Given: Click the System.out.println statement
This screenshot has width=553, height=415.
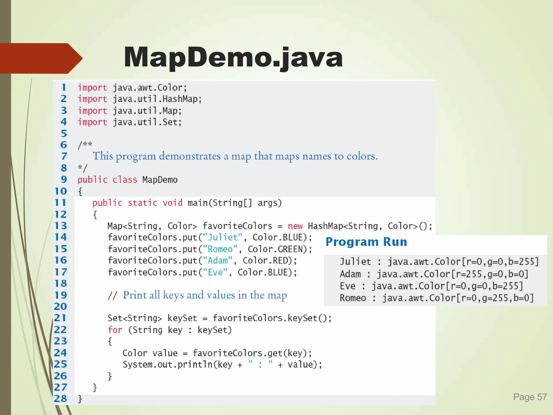Looking at the screenshot, I should point(222,365).
